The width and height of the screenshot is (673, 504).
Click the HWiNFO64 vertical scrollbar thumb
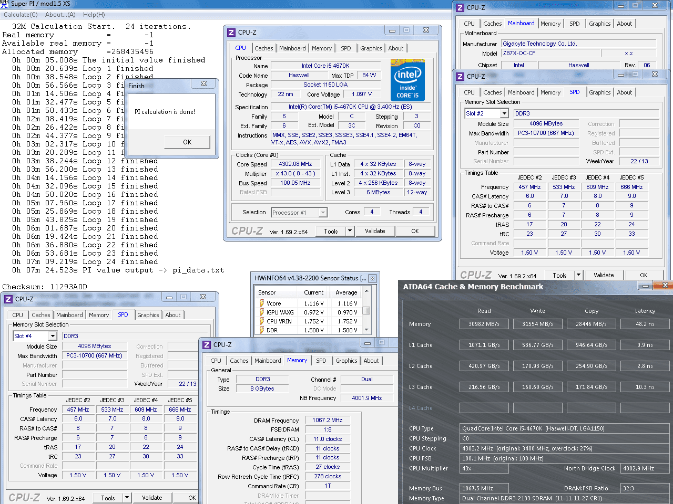(x=366, y=310)
